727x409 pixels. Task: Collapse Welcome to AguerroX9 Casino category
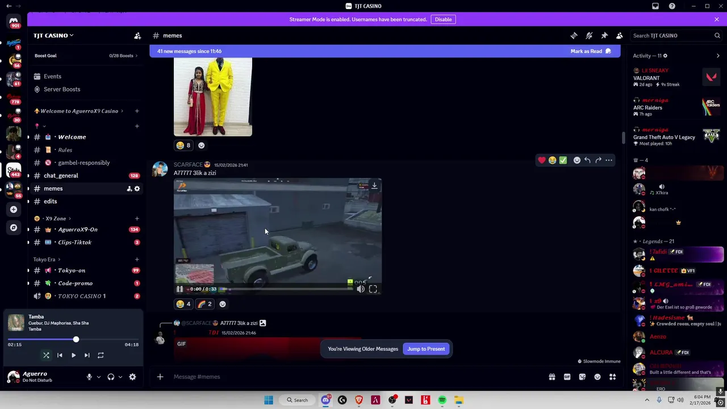click(x=79, y=111)
